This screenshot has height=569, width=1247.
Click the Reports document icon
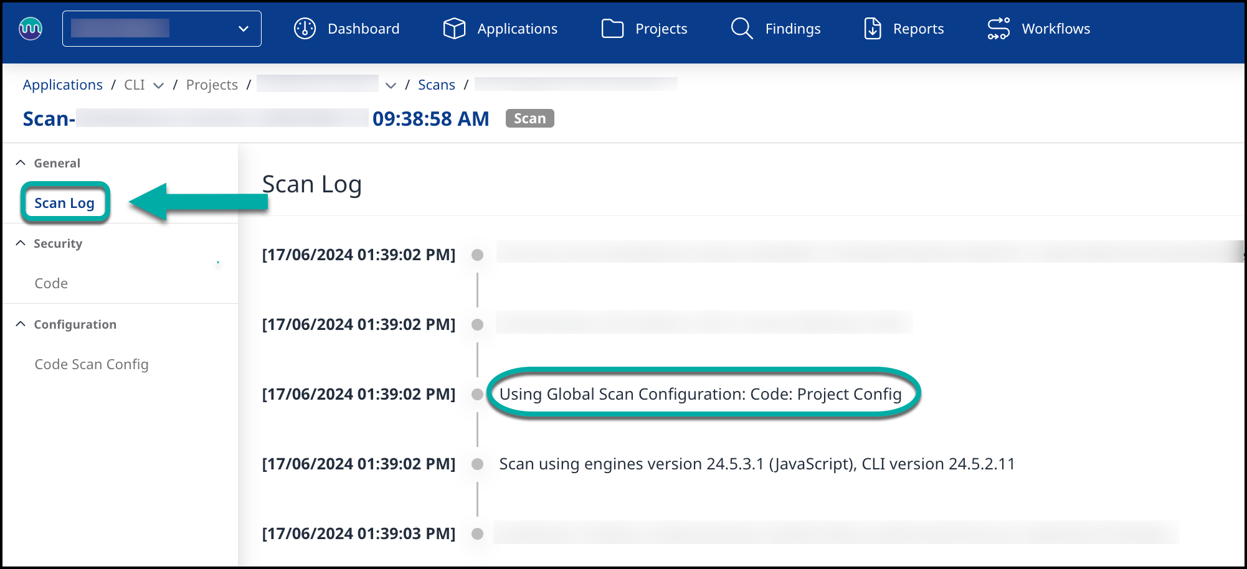[x=873, y=29]
